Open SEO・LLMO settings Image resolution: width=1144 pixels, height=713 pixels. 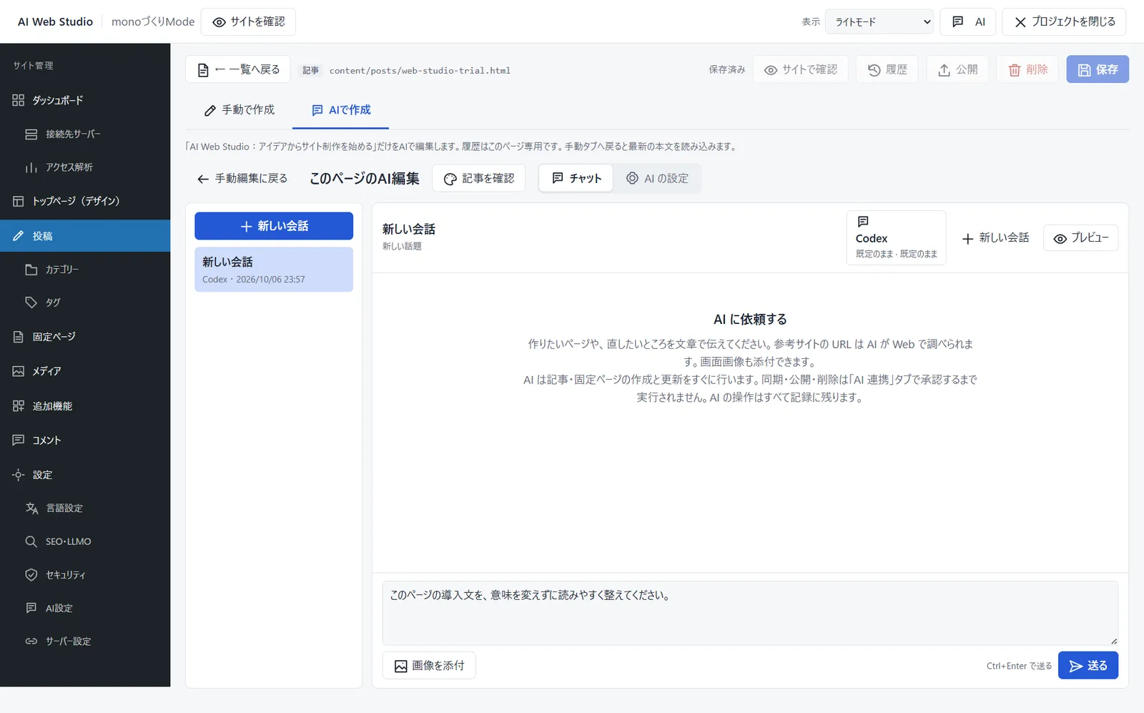[85, 541]
